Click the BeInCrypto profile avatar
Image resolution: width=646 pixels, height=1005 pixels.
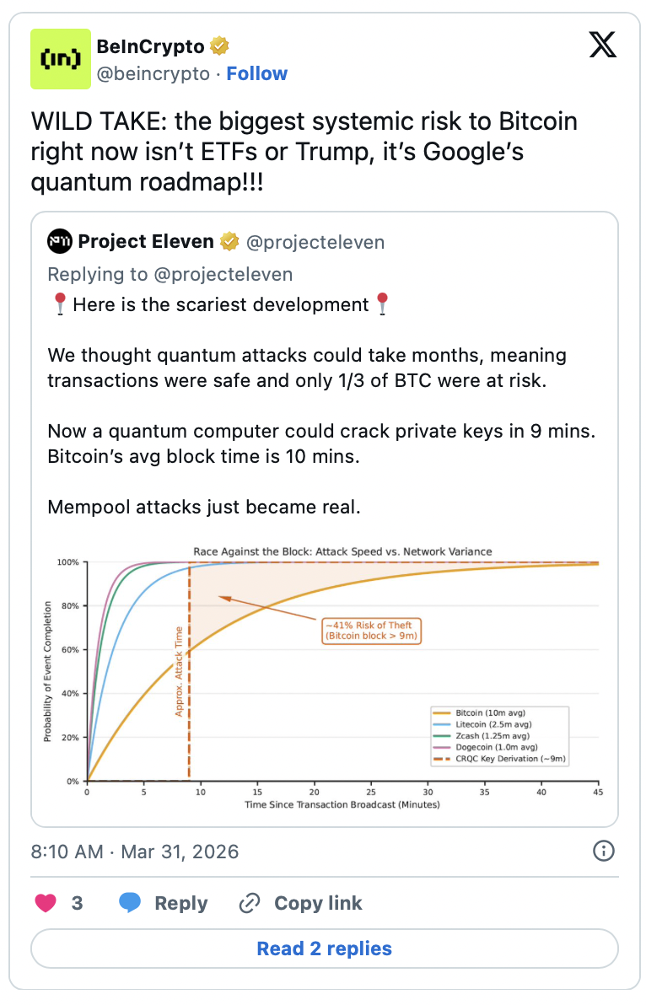tap(60, 59)
